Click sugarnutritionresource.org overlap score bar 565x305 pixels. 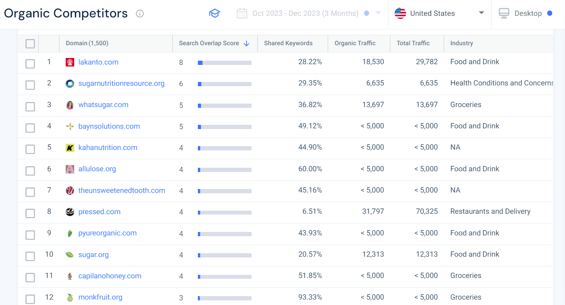(225, 84)
